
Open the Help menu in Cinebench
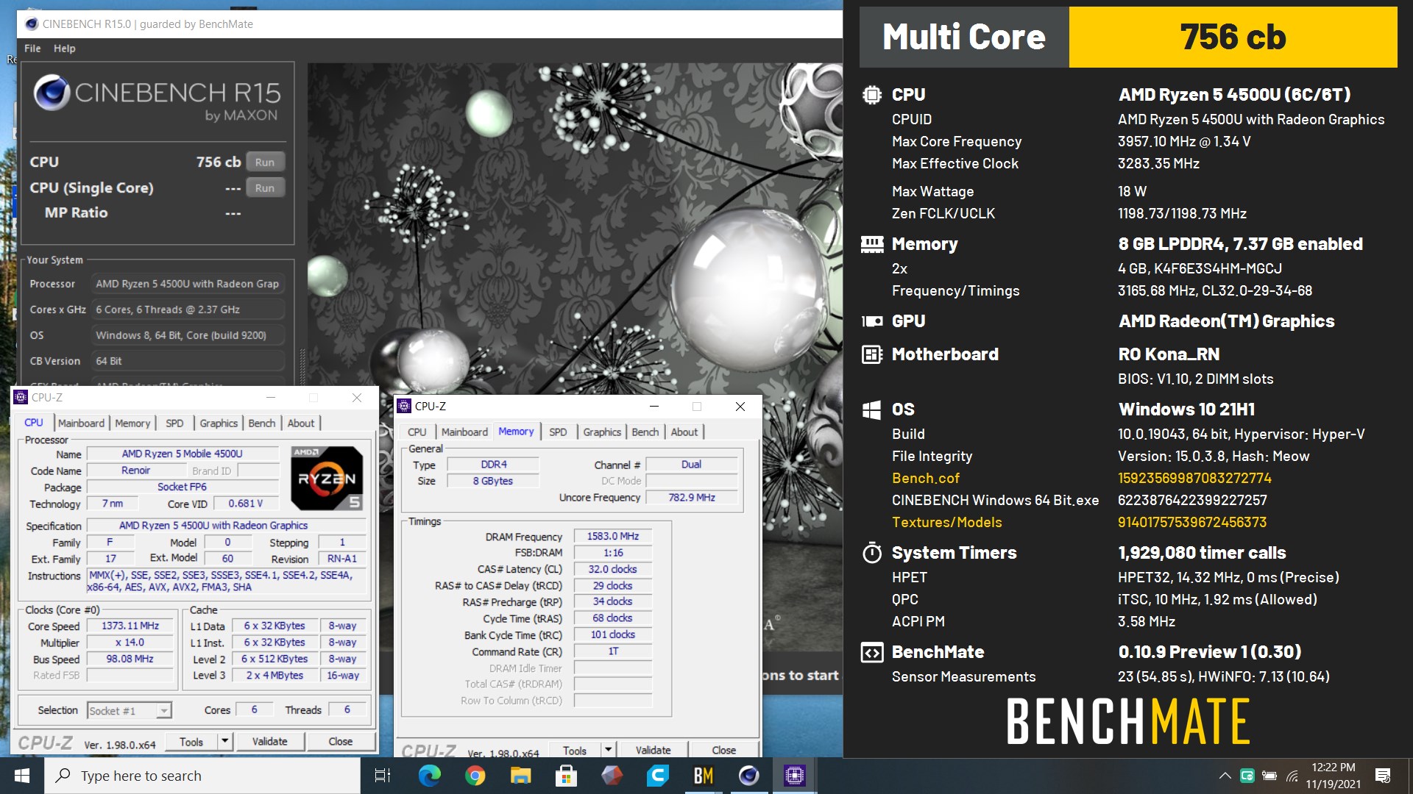point(65,49)
